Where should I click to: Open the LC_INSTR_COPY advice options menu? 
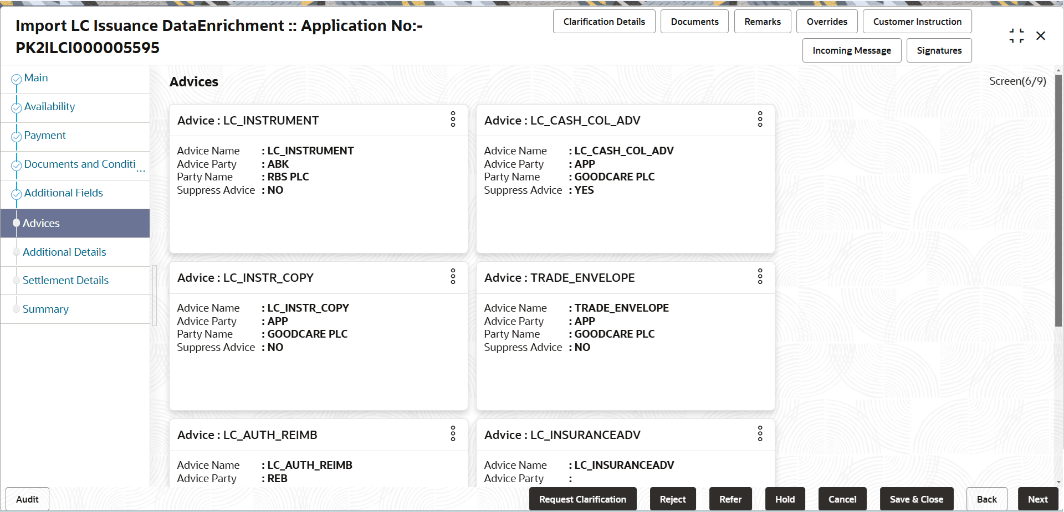(453, 276)
